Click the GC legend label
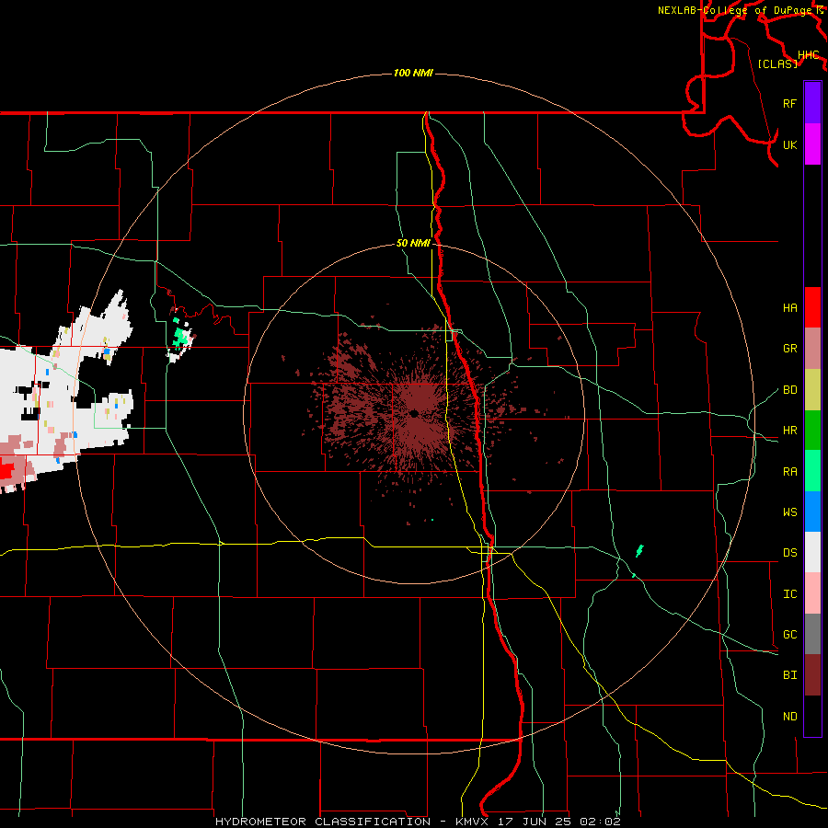The width and height of the screenshot is (828, 828). coord(789,635)
